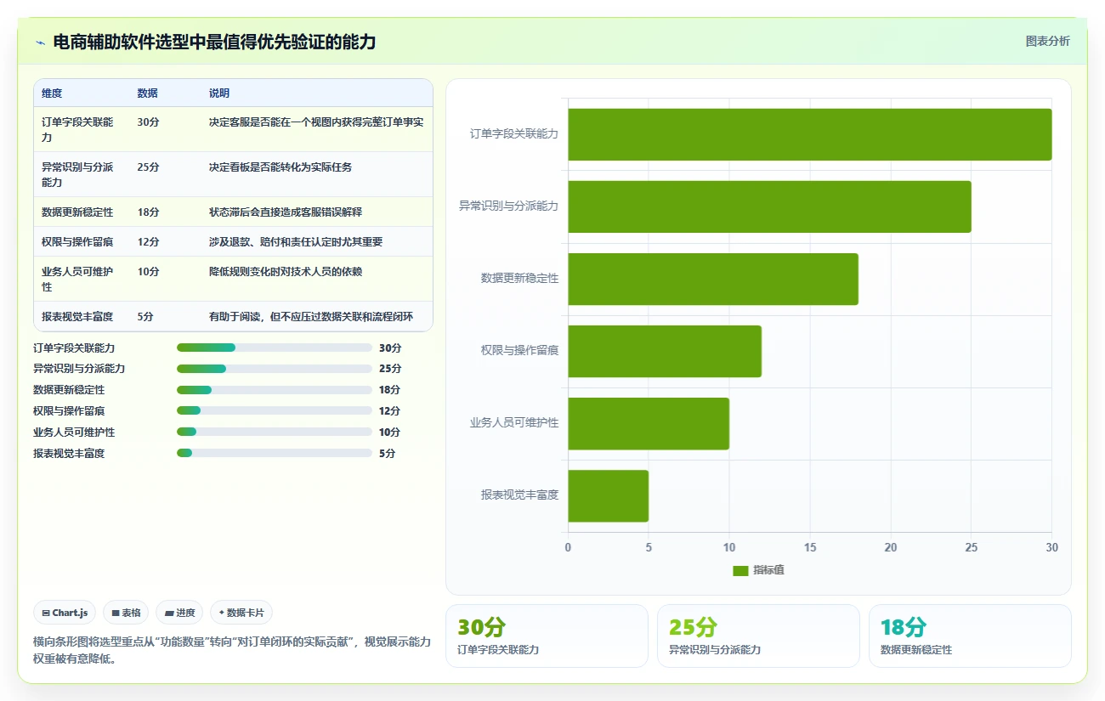Click the 数据更新稳定性 progress bar

coord(275,390)
